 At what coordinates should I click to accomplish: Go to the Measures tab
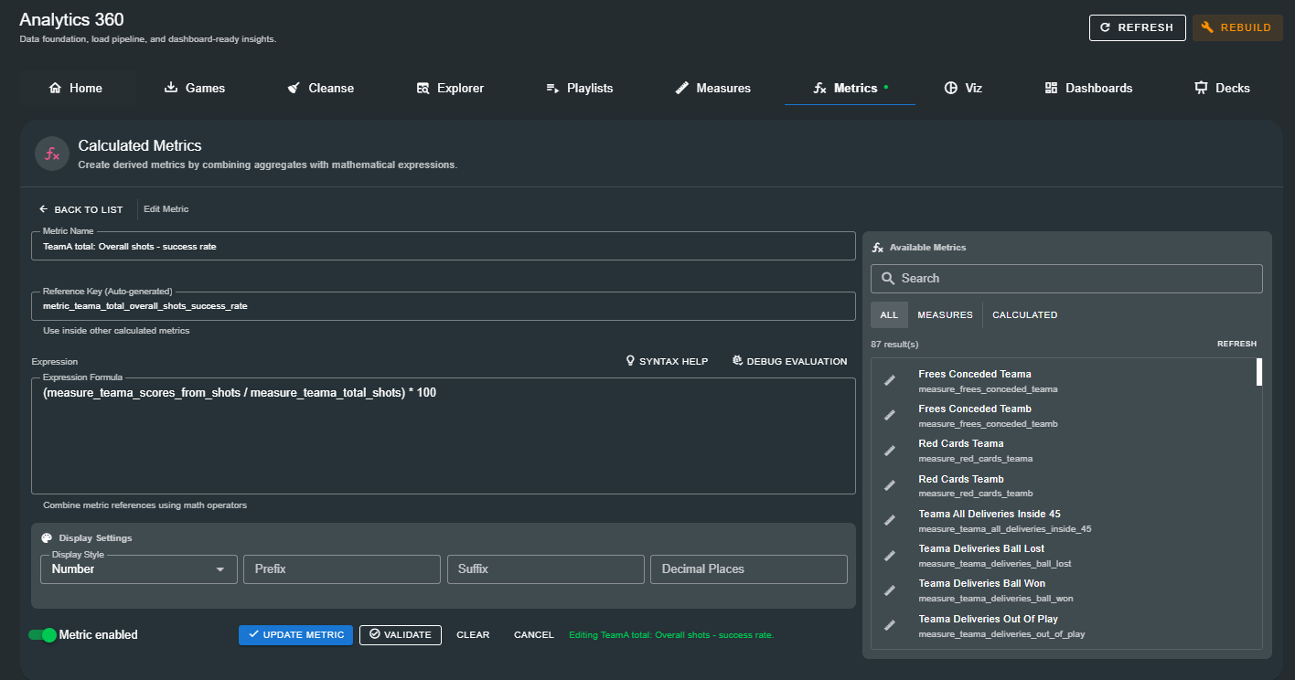[x=713, y=88]
